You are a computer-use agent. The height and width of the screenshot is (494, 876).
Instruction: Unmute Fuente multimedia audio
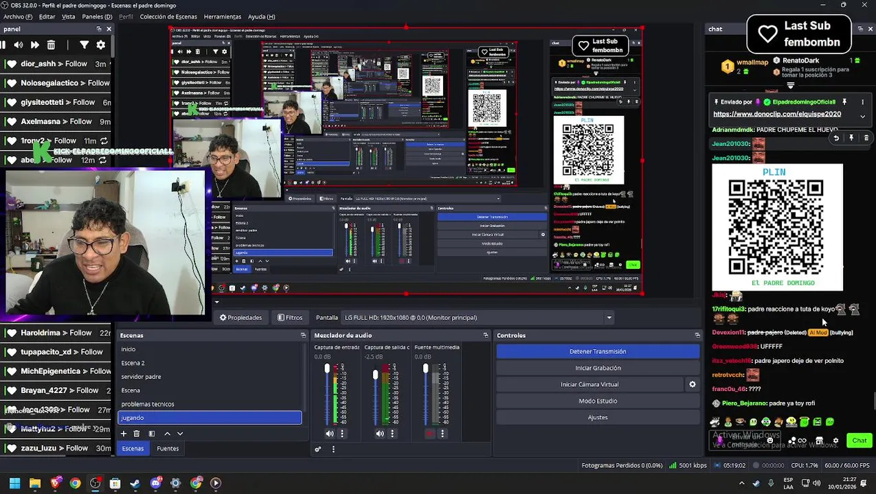pos(431,434)
